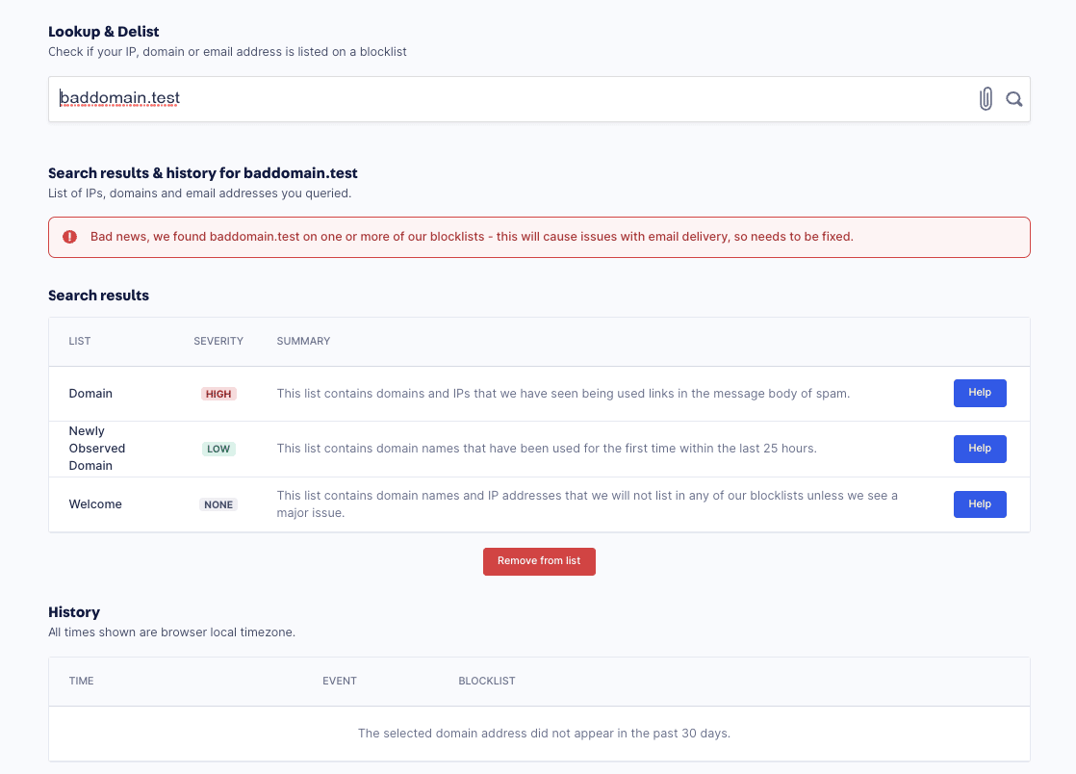Click the no history in 30 days message
Screen dimensions: 1076x774
coord(544,734)
